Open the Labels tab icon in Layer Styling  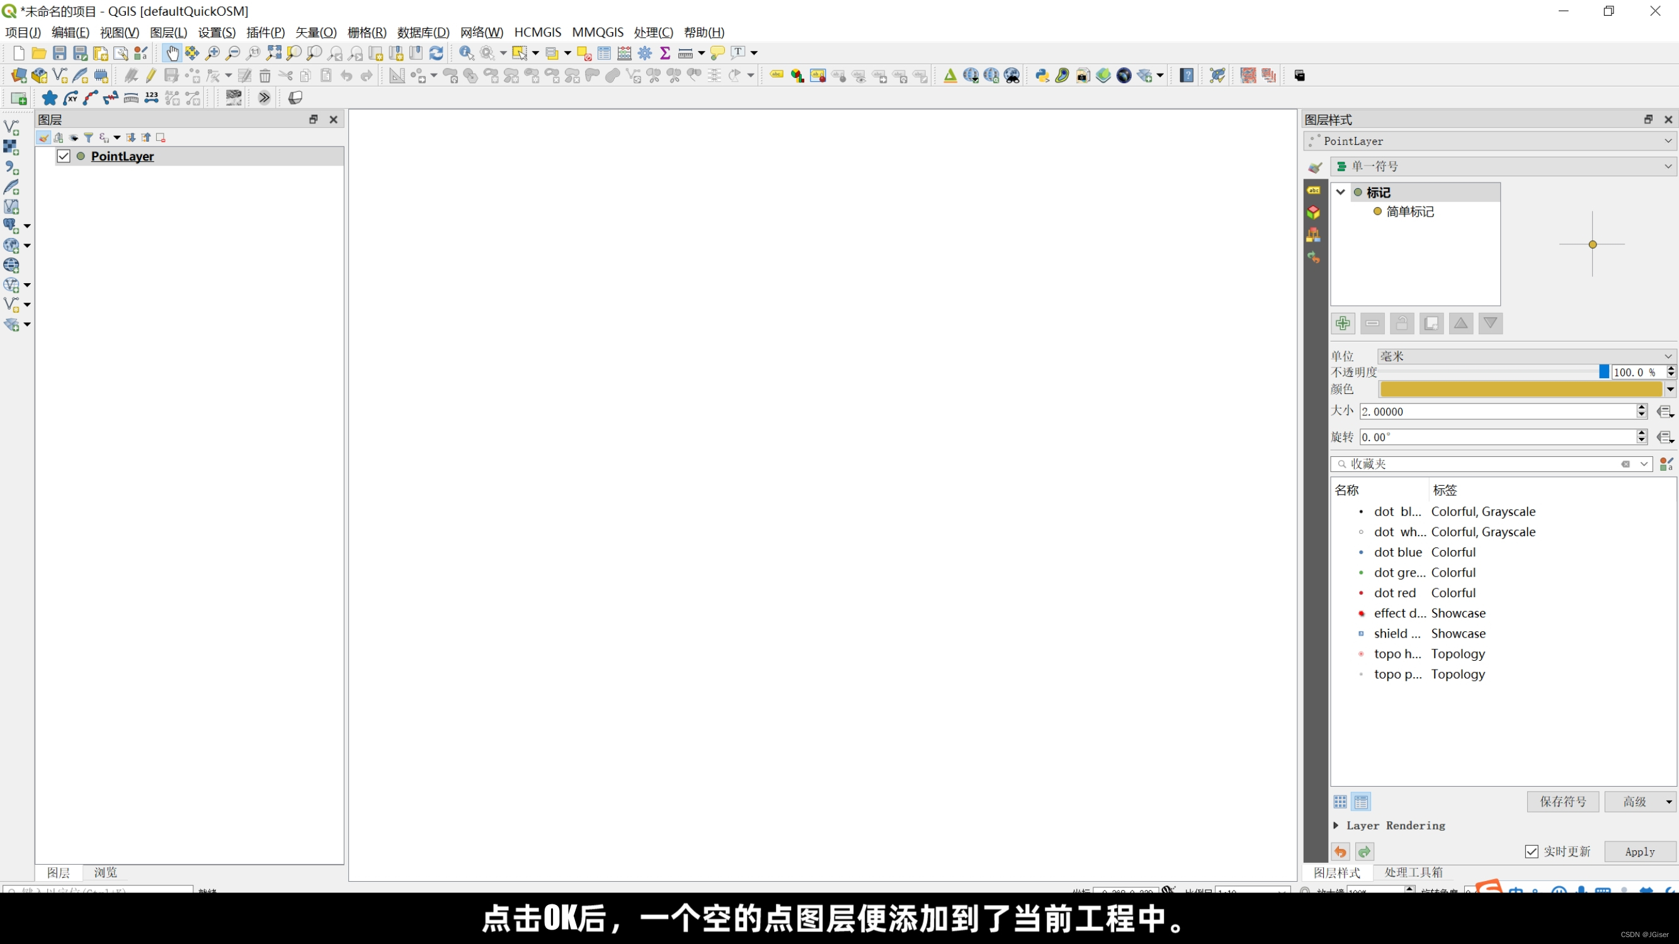click(x=1314, y=190)
